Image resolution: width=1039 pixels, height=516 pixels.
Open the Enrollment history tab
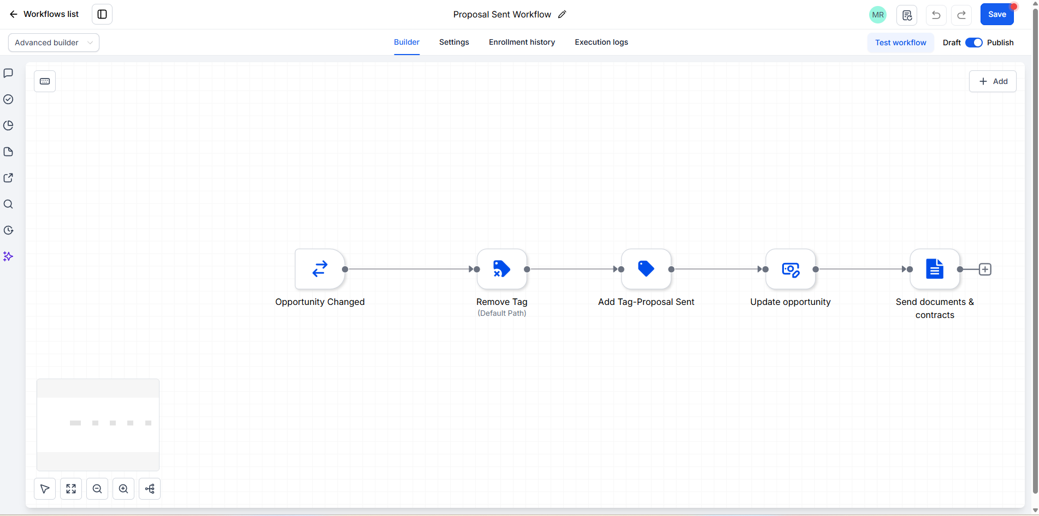pos(522,42)
